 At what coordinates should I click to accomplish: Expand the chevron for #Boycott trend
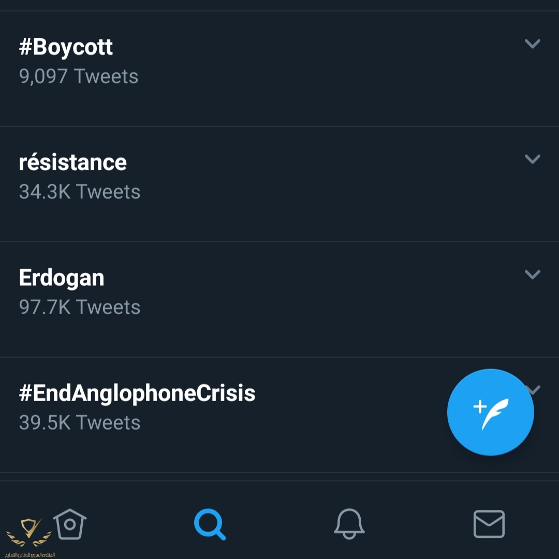(x=532, y=43)
